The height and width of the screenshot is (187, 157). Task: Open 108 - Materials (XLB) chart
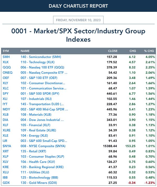coord(36,115)
